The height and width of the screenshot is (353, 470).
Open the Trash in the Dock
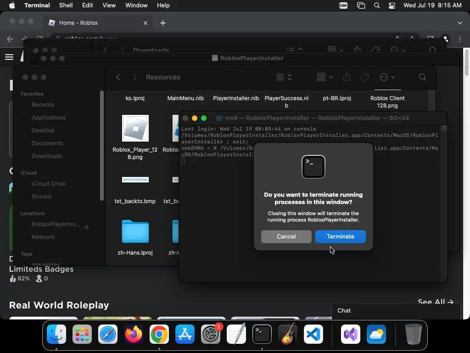tap(414, 334)
